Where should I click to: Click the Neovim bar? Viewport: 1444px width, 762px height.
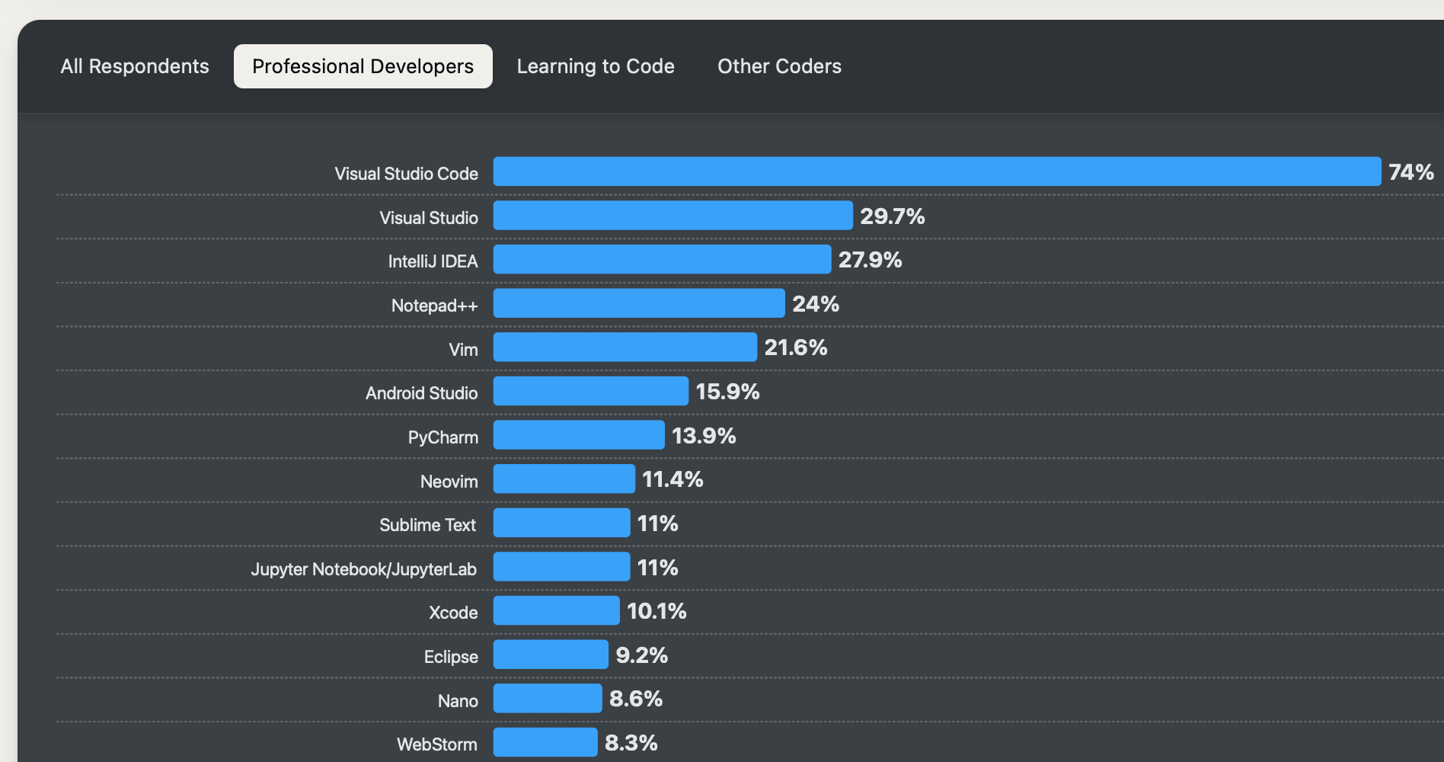coord(564,479)
